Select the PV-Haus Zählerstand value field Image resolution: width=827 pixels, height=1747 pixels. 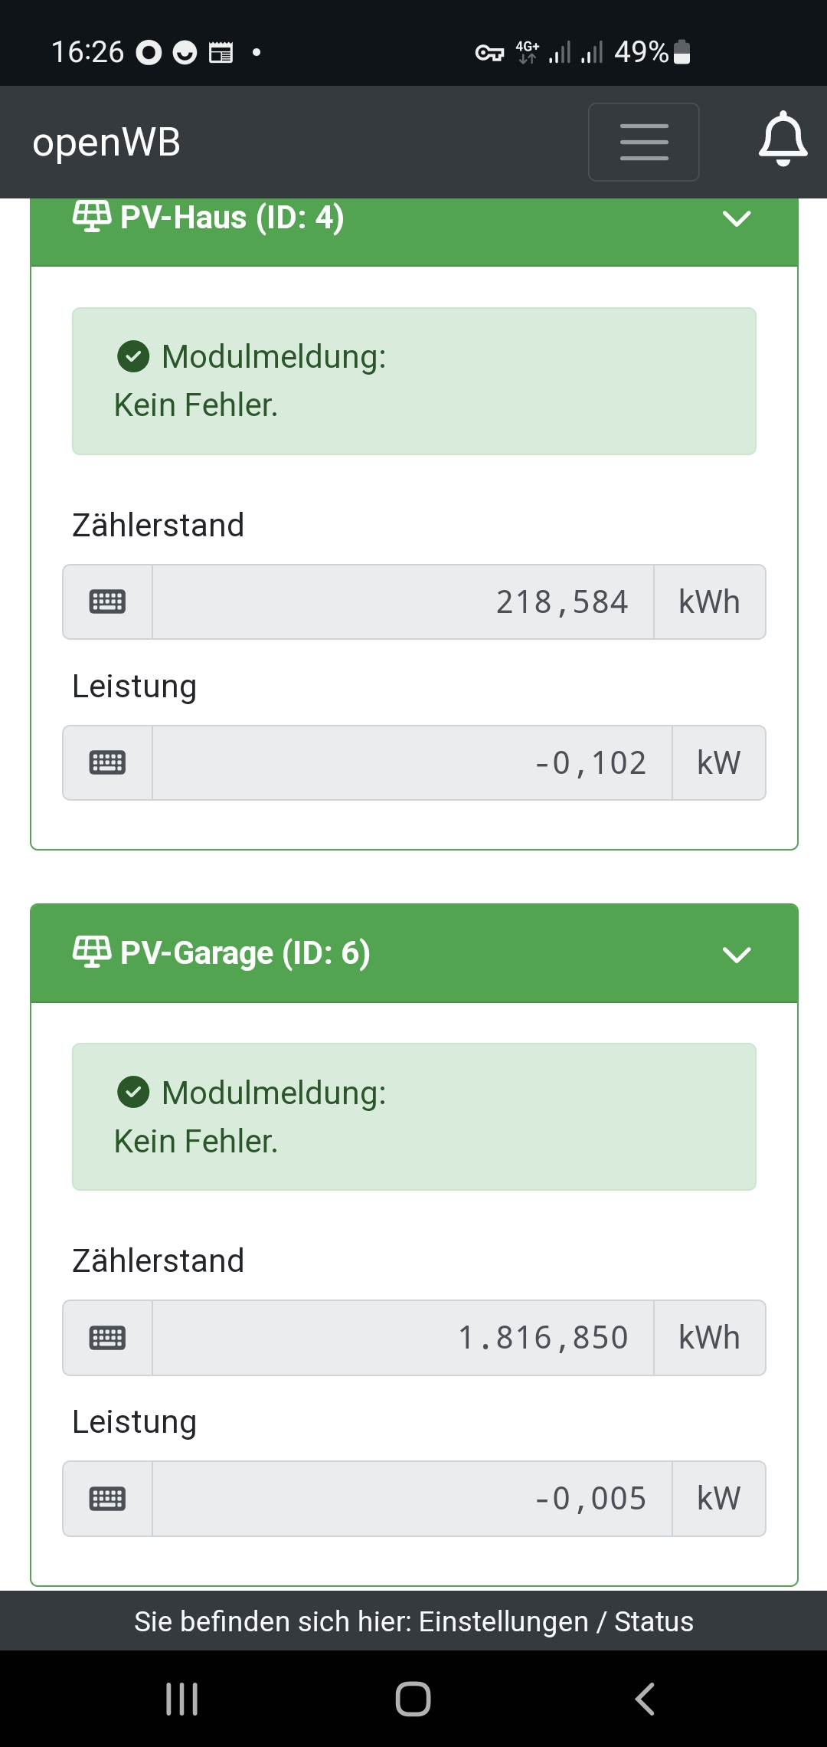coord(403,602)
